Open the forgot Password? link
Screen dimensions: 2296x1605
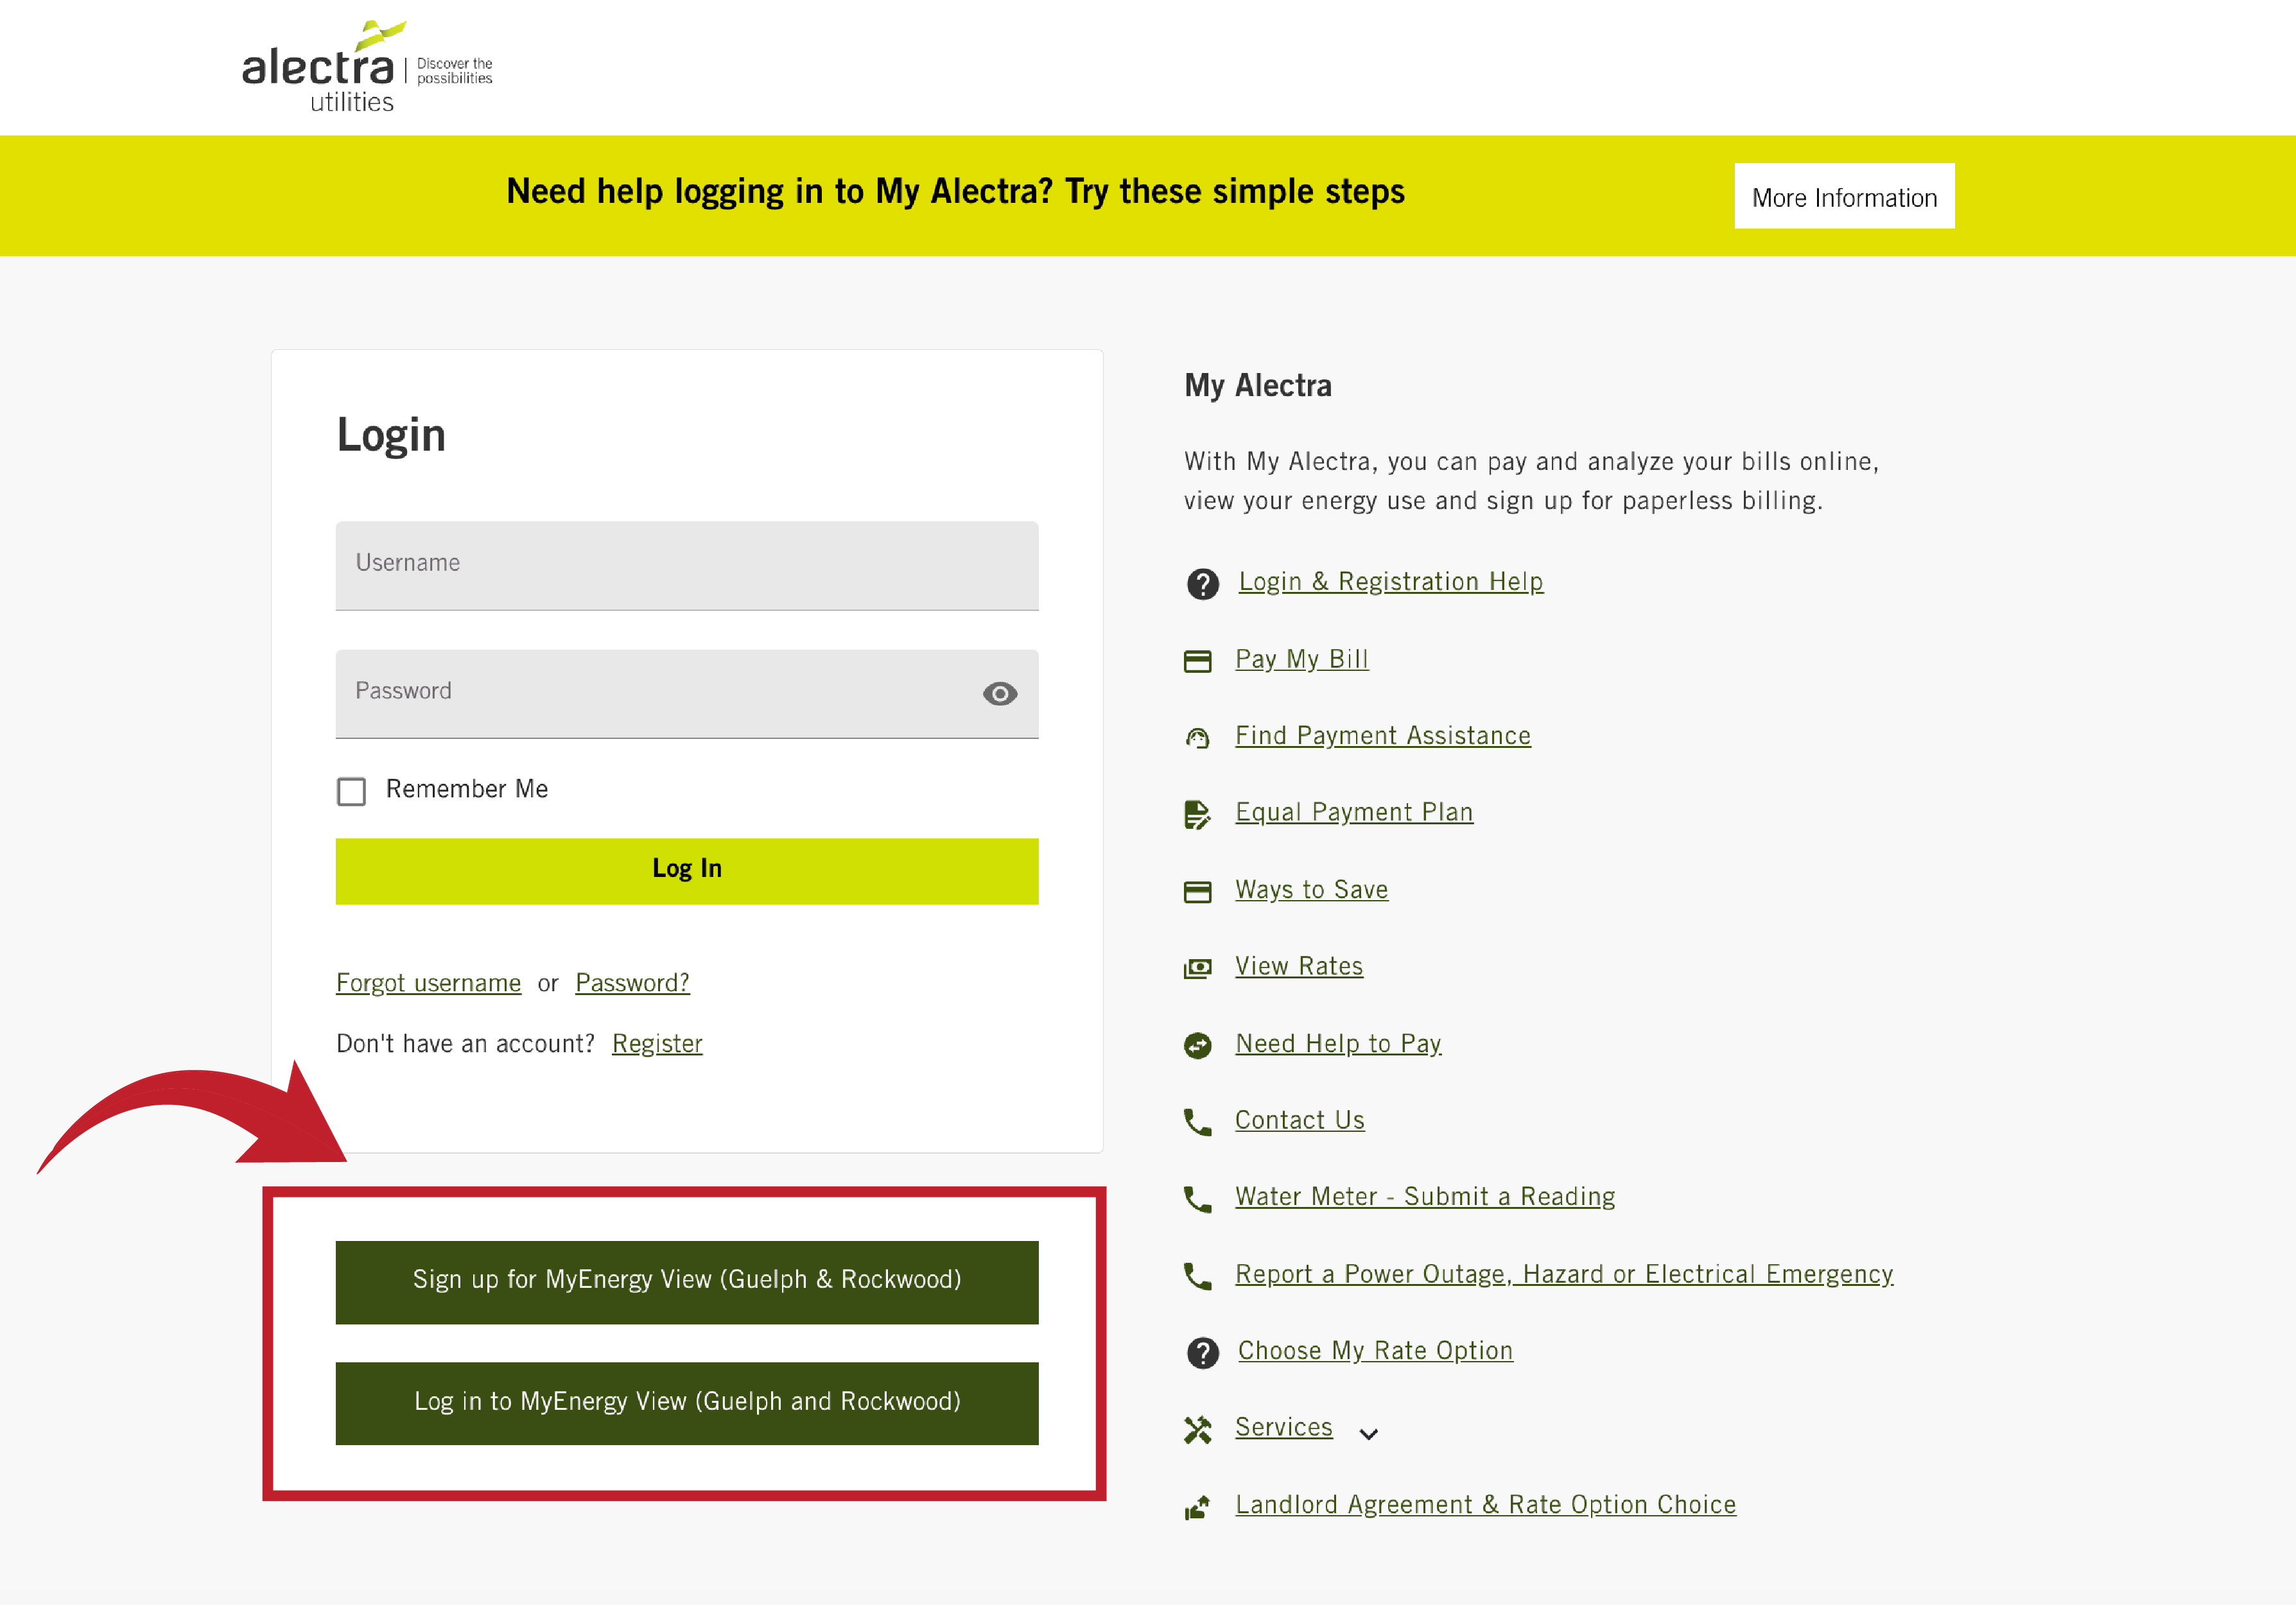pyautogui.click(x=632, y=983)
